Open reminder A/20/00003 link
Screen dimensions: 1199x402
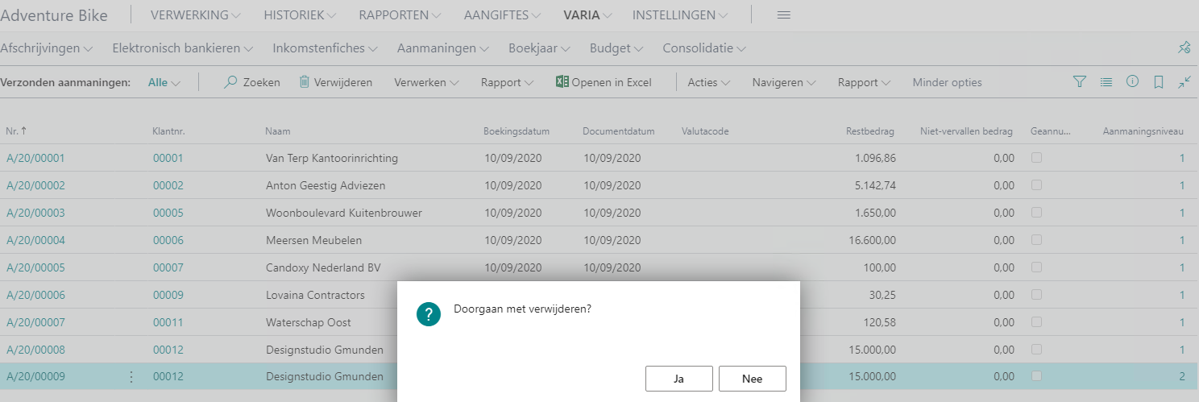point(35,213)
